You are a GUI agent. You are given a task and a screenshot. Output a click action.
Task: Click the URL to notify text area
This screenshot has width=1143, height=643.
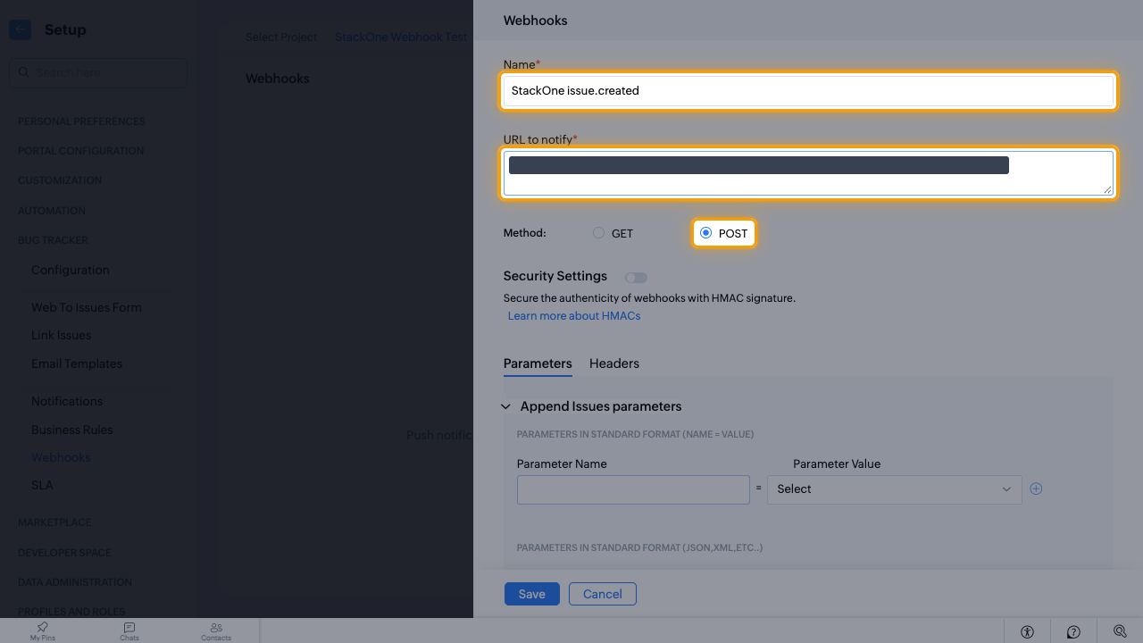(x=808, y=173)
